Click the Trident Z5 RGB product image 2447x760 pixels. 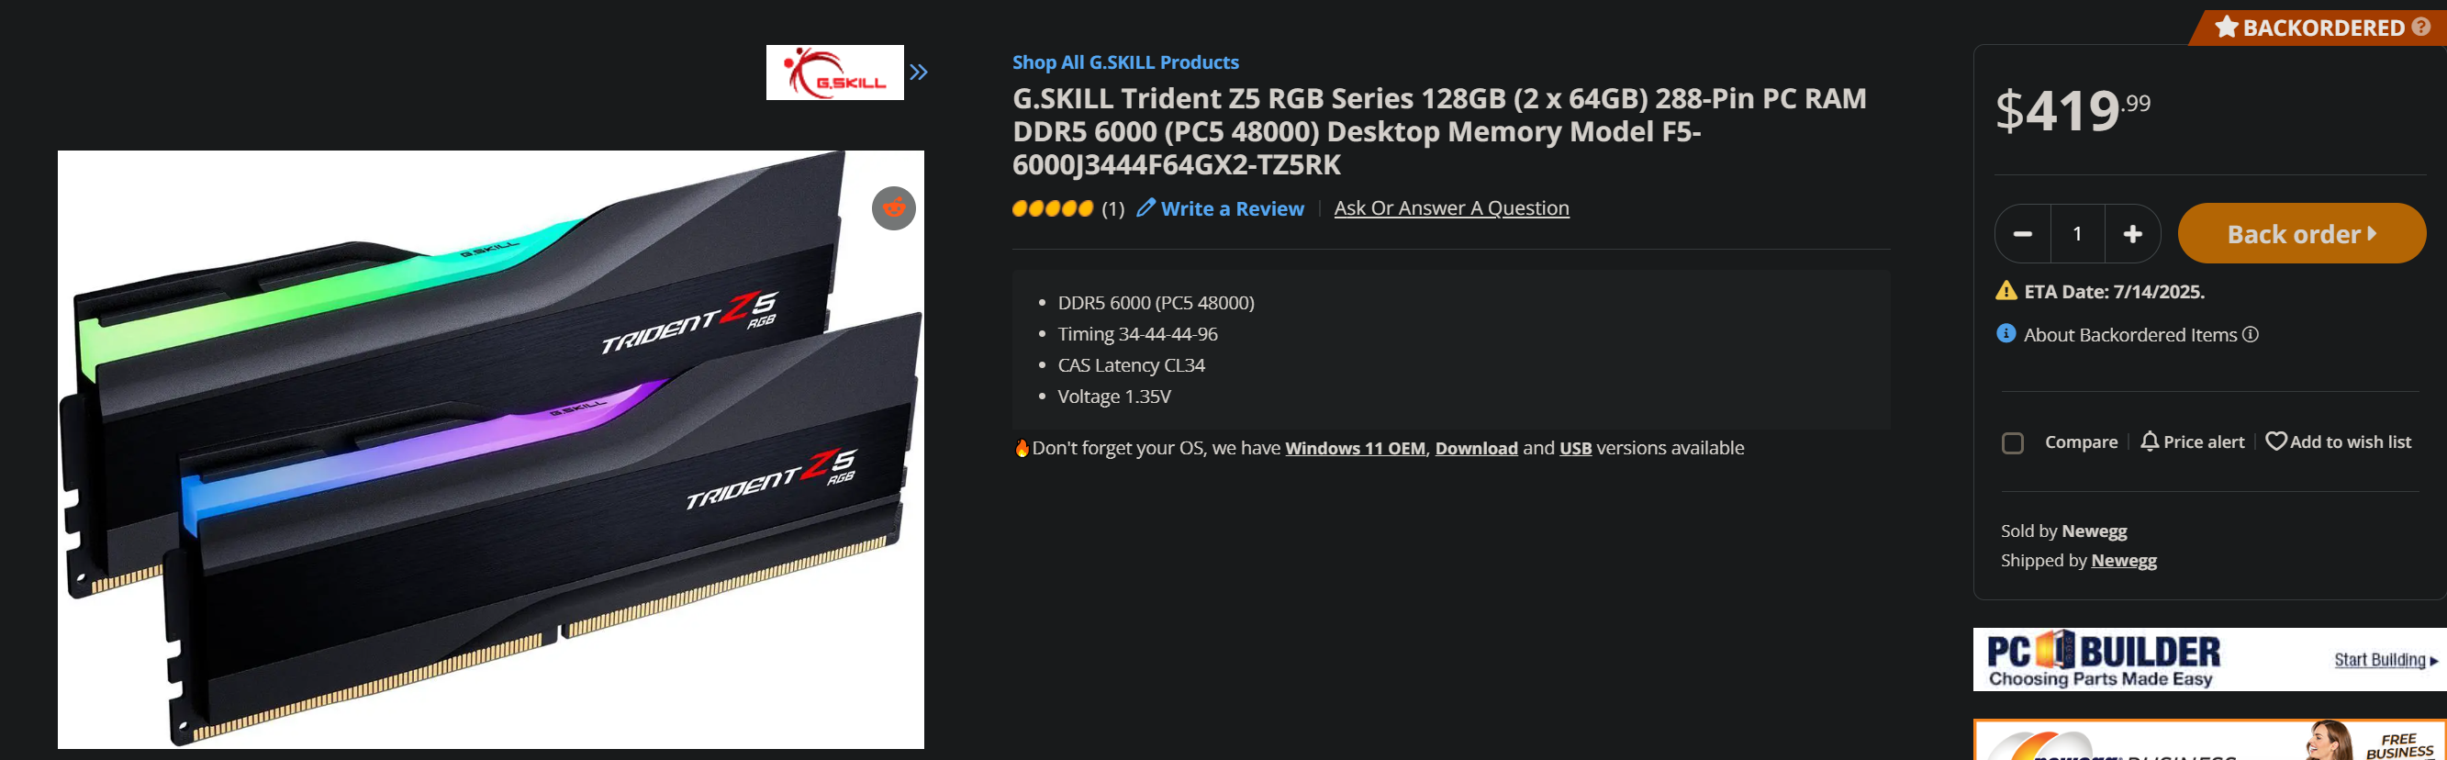point(490,450)
